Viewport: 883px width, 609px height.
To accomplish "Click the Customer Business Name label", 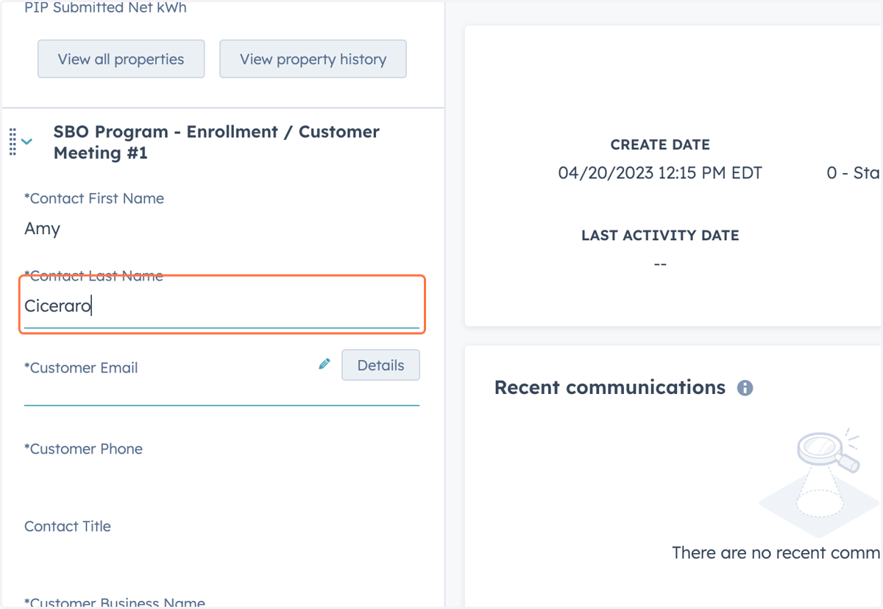I will tap(115, 602).
